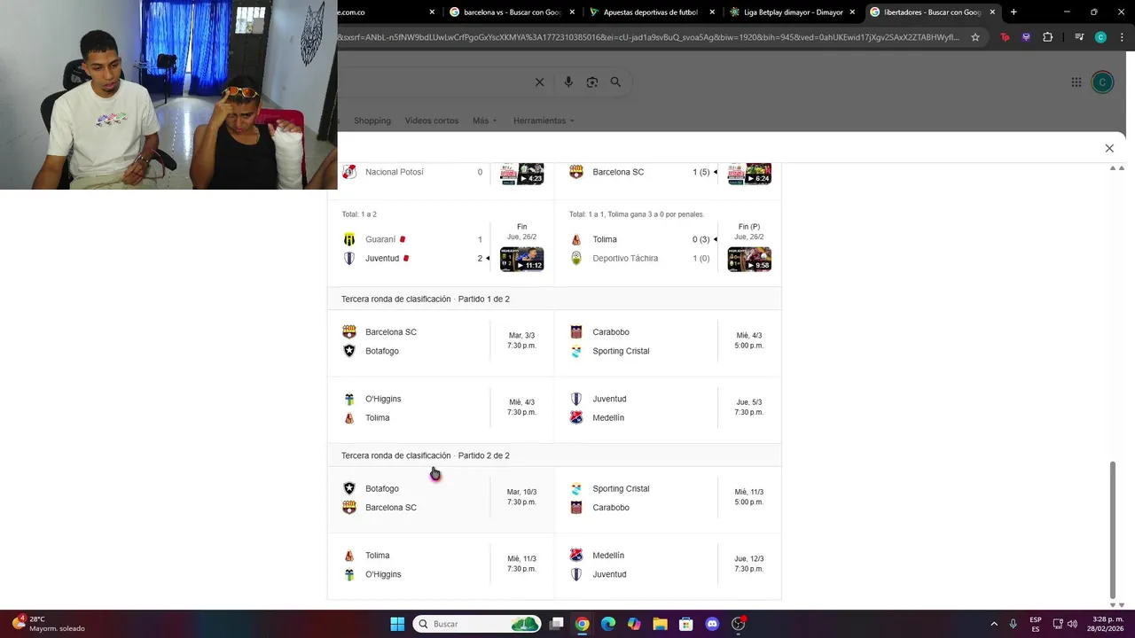
Task: Open volume control in system tray
Action: coord(1072,624)
